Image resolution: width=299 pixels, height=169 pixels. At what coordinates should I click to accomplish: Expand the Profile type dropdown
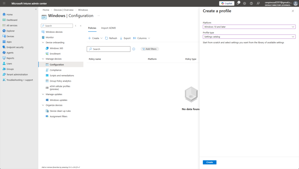249,37
